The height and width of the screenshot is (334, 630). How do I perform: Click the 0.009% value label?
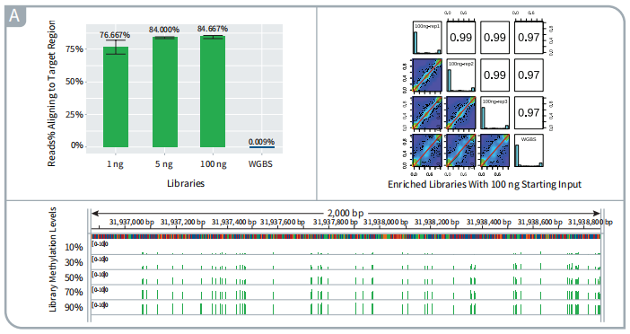(x=261, y=142)
